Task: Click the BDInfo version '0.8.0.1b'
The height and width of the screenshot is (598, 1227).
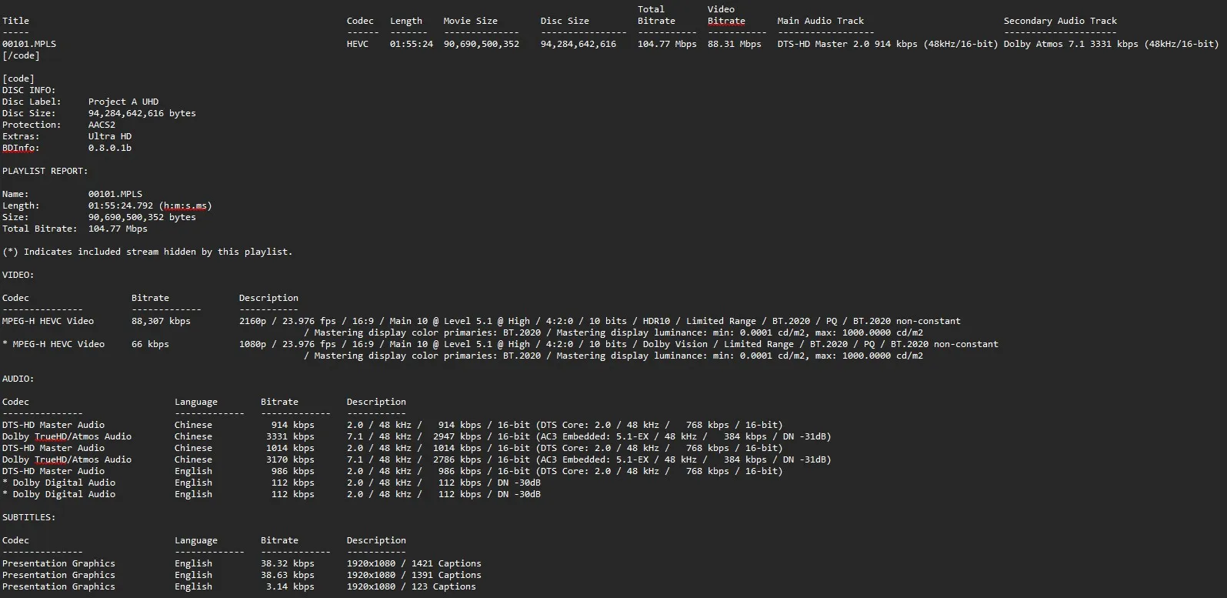Action: pyautogui.click(x=109, y=148)
